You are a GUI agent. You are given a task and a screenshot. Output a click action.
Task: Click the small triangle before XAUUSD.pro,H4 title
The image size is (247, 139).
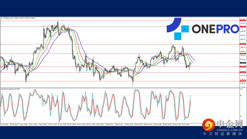(2, 18)
